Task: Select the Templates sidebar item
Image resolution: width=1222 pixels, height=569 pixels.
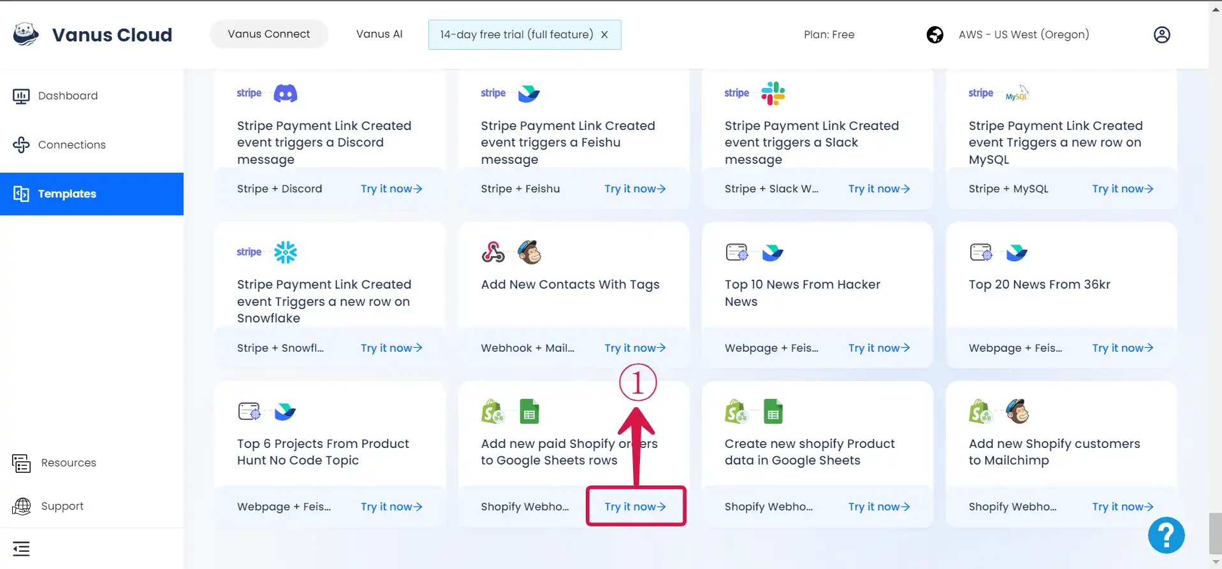Action: [x=92, y=194]
